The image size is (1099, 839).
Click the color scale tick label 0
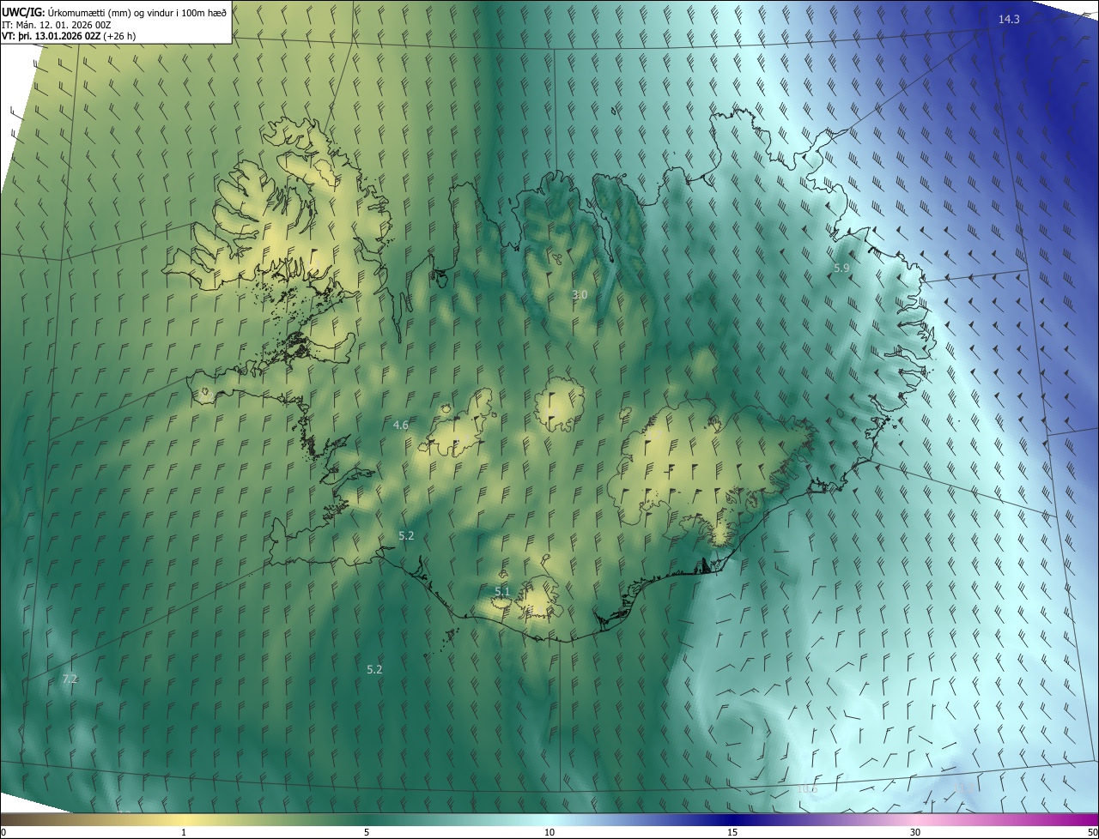[3, 832]
